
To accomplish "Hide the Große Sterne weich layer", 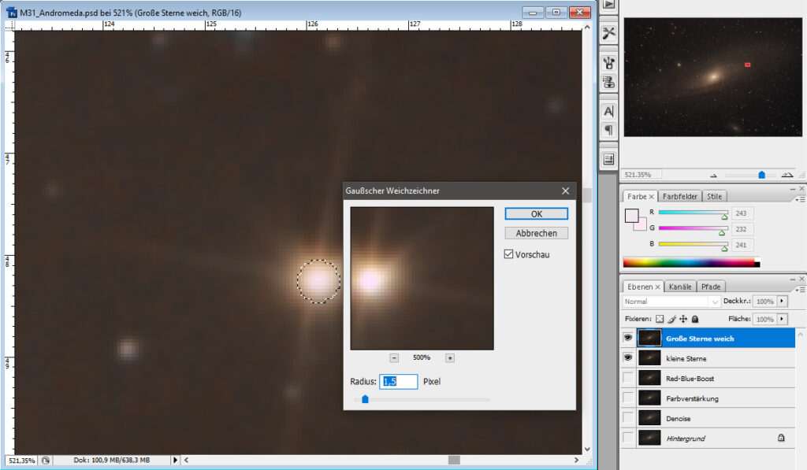I will tap(628, 338).
